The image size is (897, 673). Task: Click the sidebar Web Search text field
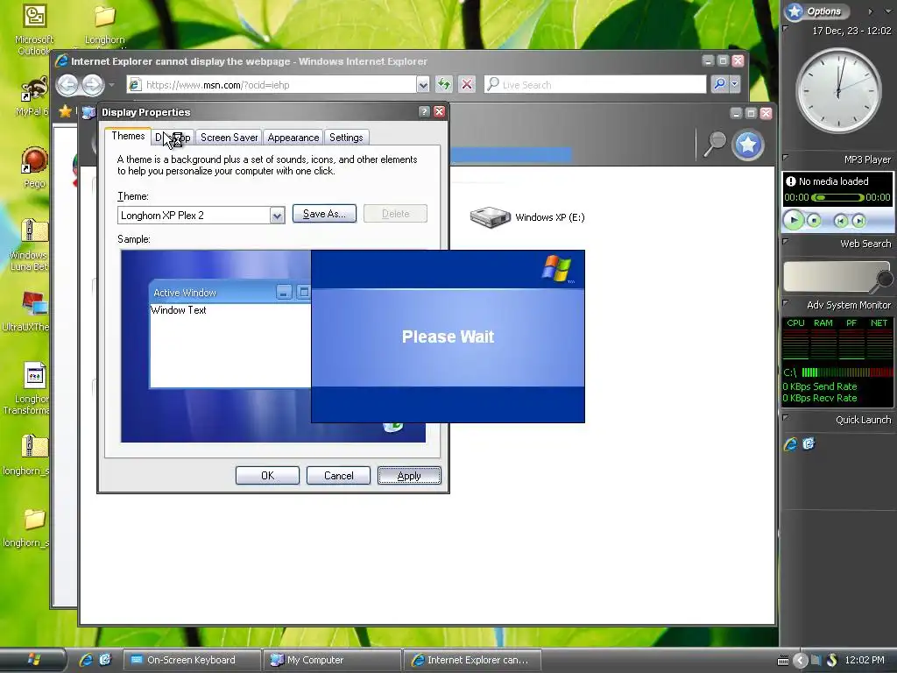tap(829, 277)
